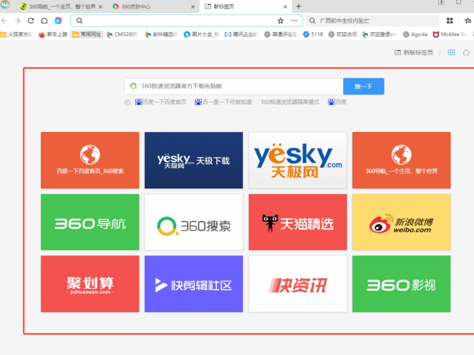Open suggestion 360极速浏览器隔离模式

(290, 102)
